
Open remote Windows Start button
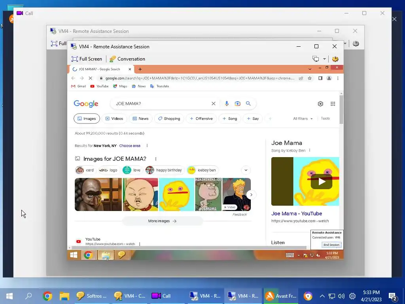click(74, 255)
